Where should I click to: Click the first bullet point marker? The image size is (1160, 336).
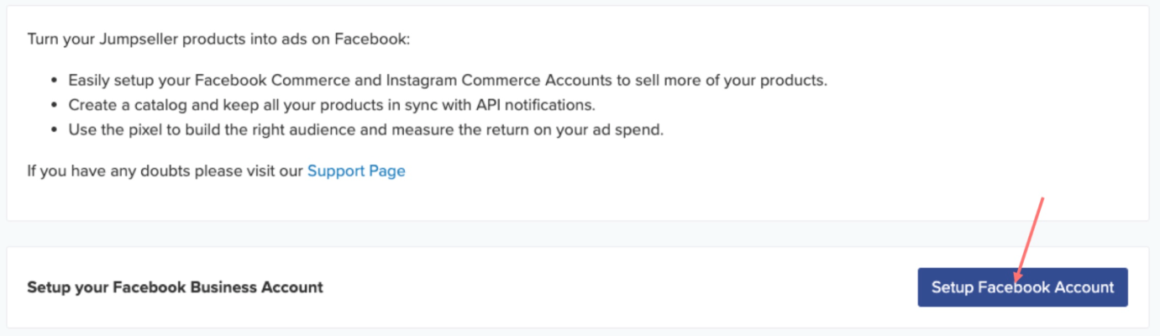[54, 81]
